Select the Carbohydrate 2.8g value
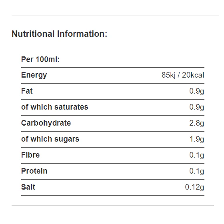224x224 pixels. click(196, 123)
